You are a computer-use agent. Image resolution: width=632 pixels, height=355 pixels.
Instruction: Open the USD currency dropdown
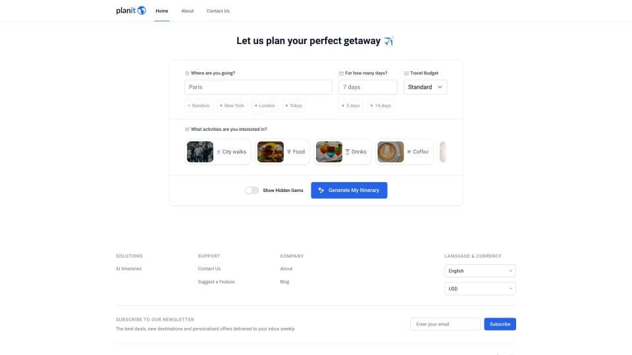[x=480, y=289]
